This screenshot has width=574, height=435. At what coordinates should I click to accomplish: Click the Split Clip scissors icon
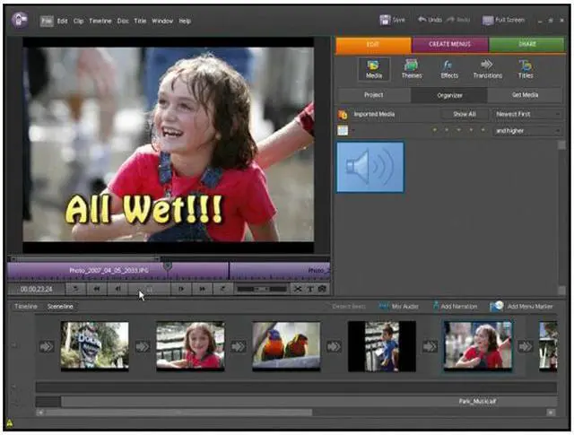tap(298, 290)
